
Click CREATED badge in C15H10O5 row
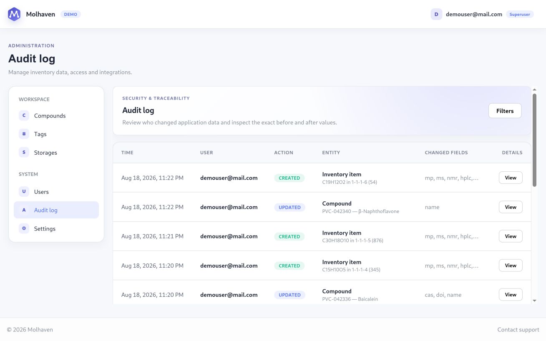pos(289,266)
